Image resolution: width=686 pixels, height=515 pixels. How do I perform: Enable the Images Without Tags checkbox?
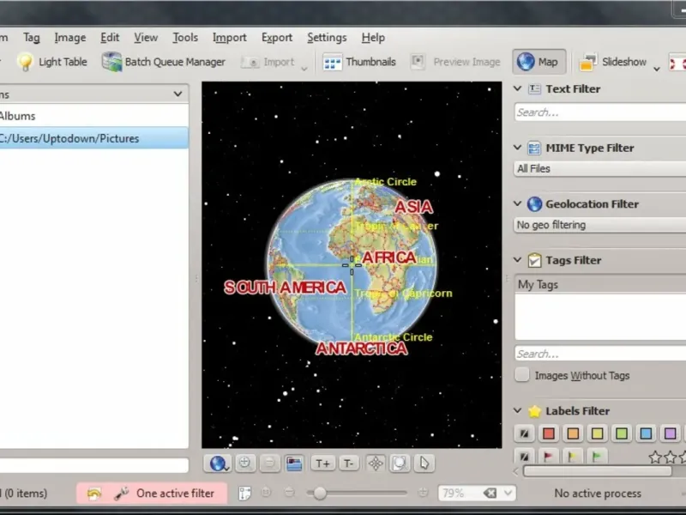[522, 375]
